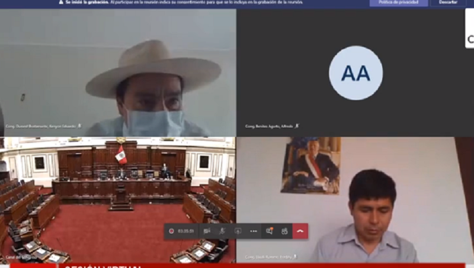Viewport: 474px width, 268px height.
Task: Click muted mic icon beside Alfredo's name label
Action: pos(297,126)
